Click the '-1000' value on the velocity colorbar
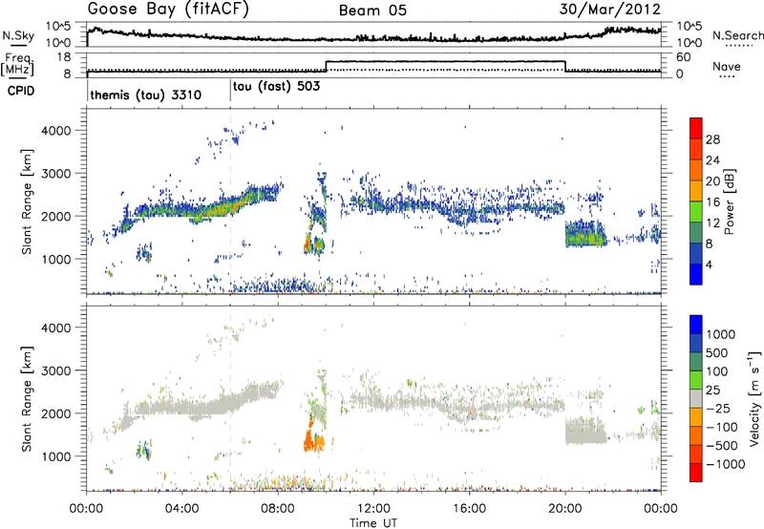 point(725,464)
